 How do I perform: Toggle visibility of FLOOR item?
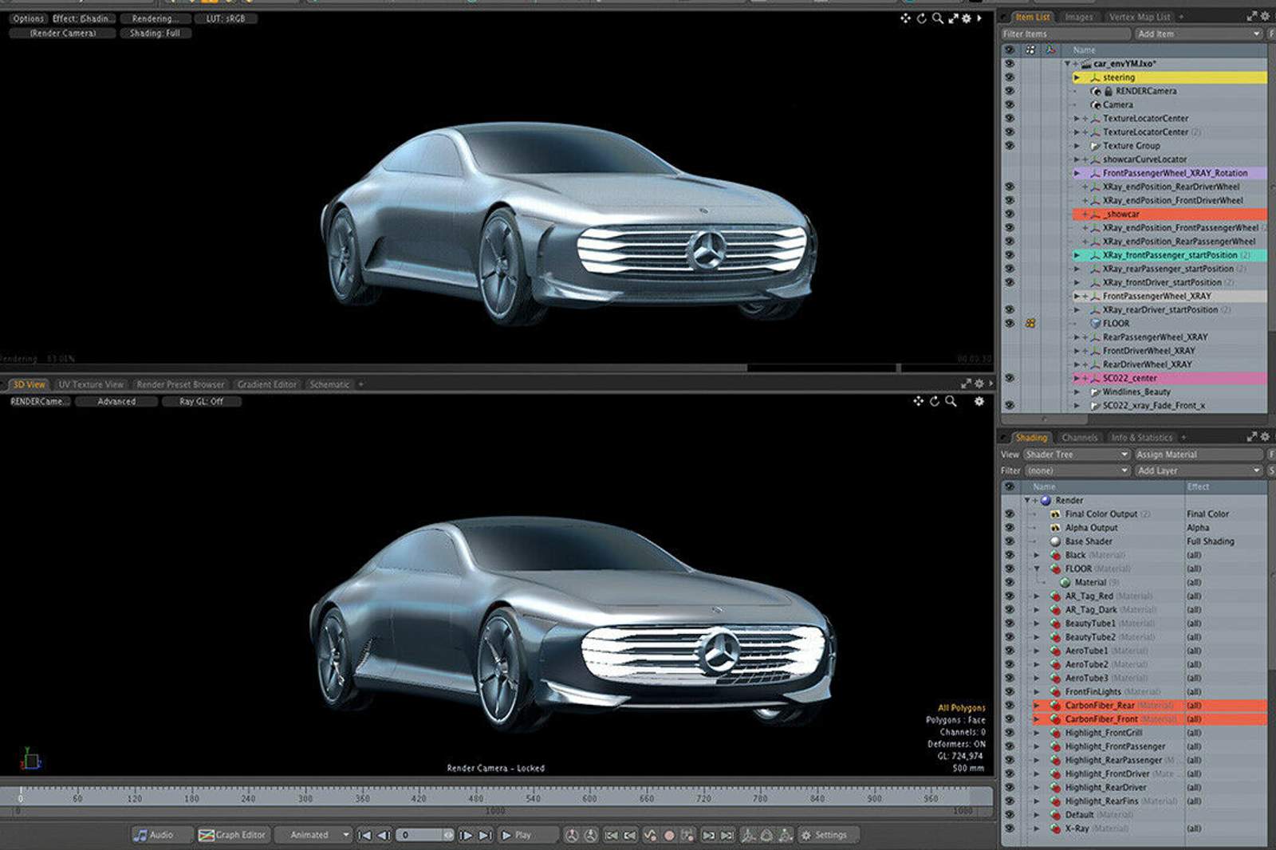coord(1010,324)
